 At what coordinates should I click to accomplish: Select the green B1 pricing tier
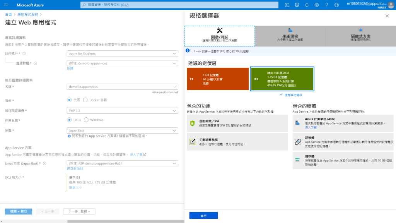(282, 79)
